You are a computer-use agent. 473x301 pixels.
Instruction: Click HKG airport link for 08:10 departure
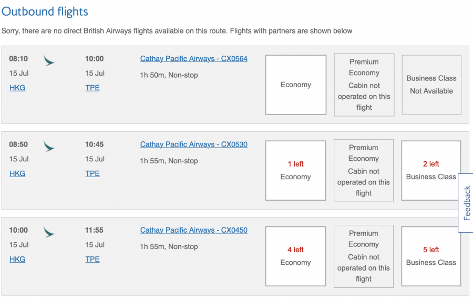coord(17,88)
